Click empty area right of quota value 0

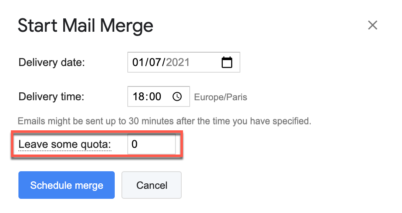(x=161, y=145)
